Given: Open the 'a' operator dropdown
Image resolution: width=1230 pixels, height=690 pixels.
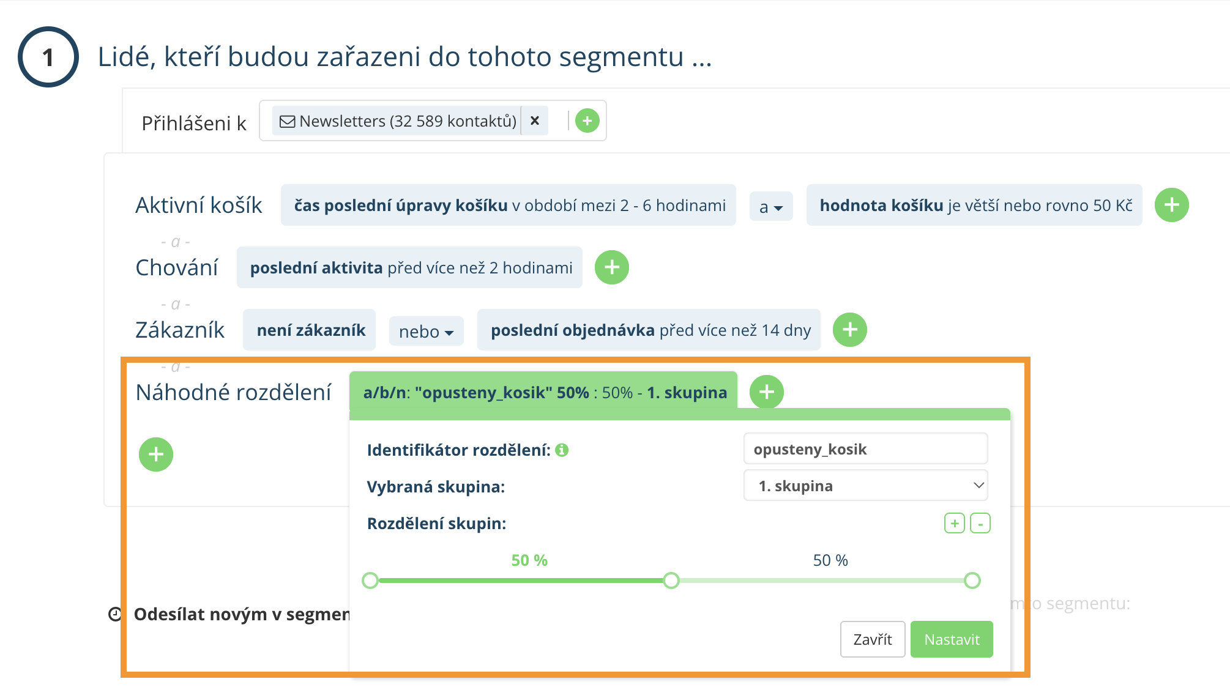Looking at the screenshot, I should coord(771,207).
